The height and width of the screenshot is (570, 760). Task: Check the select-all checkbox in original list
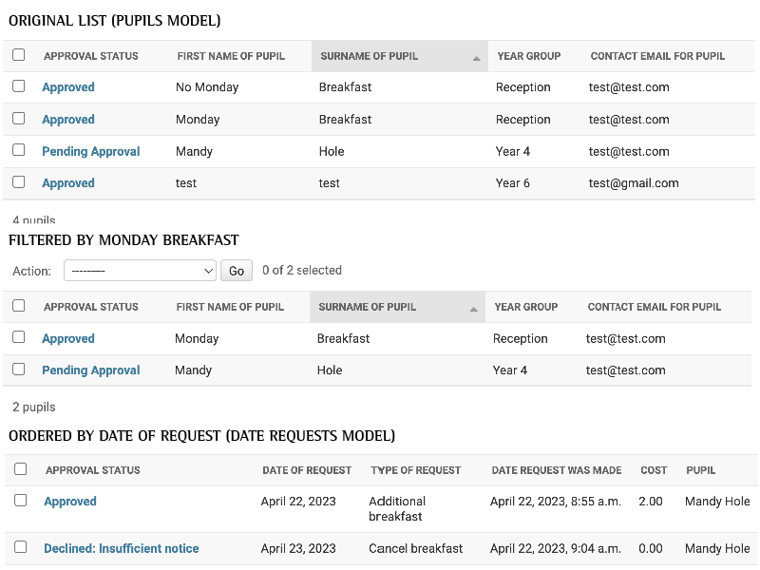click(18, 55)
